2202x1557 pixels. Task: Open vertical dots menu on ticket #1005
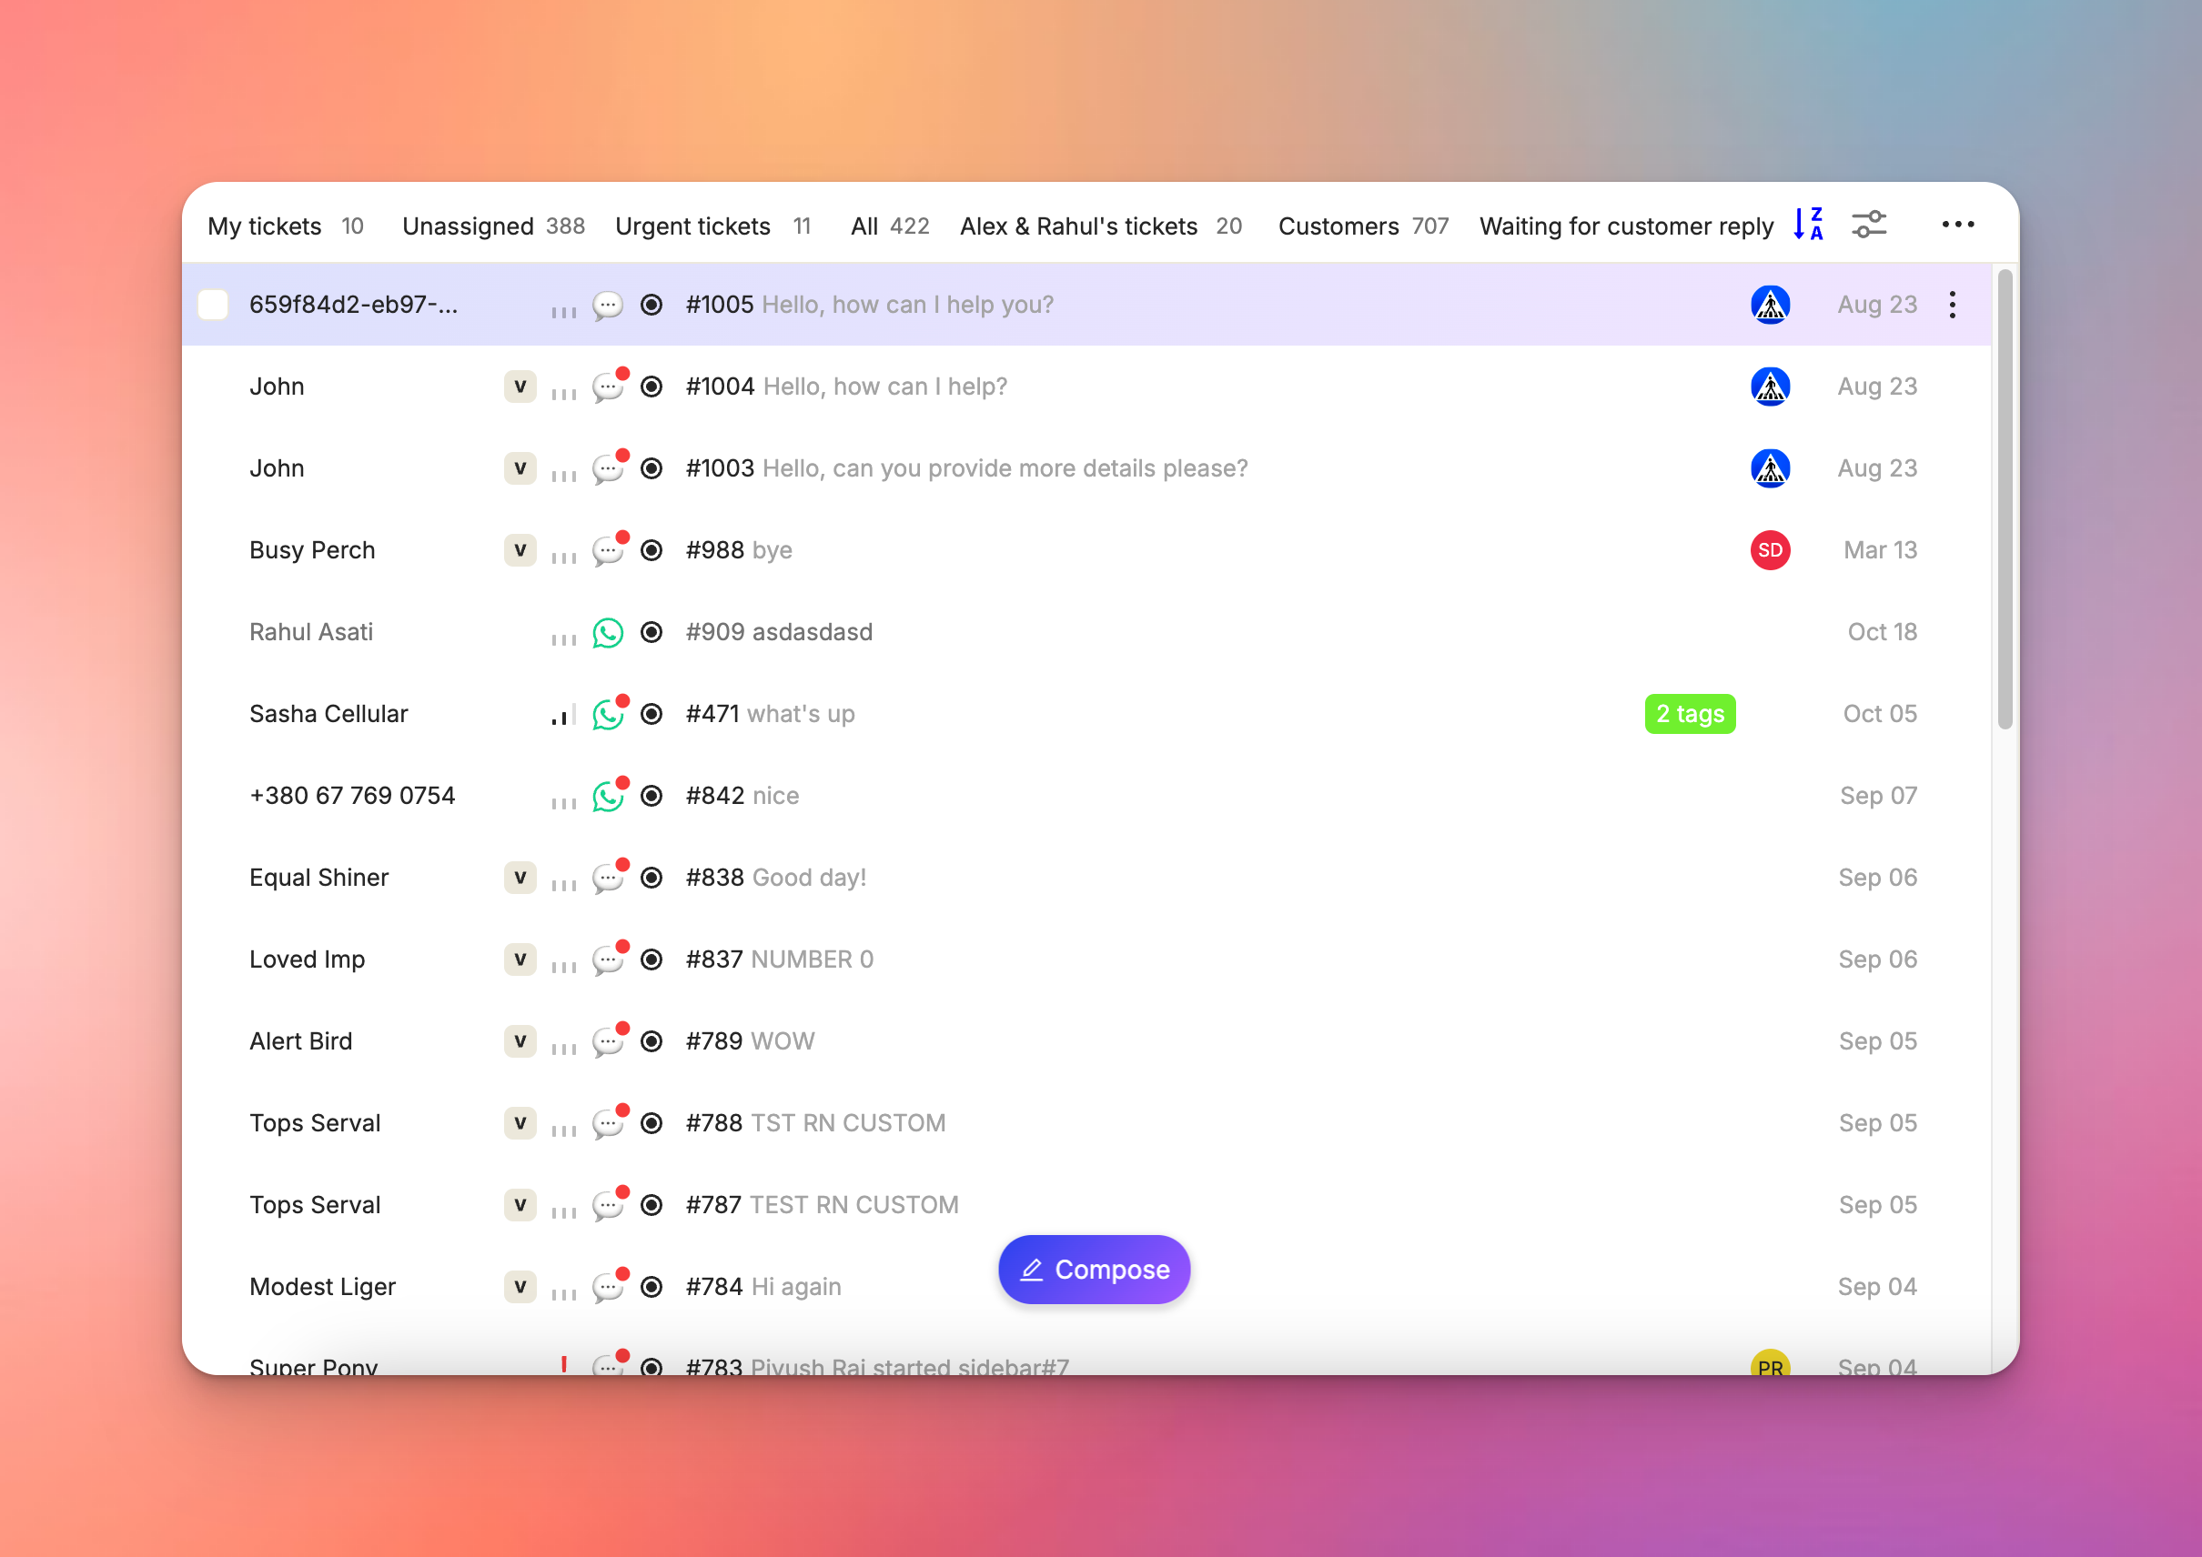click(1952, 305)
